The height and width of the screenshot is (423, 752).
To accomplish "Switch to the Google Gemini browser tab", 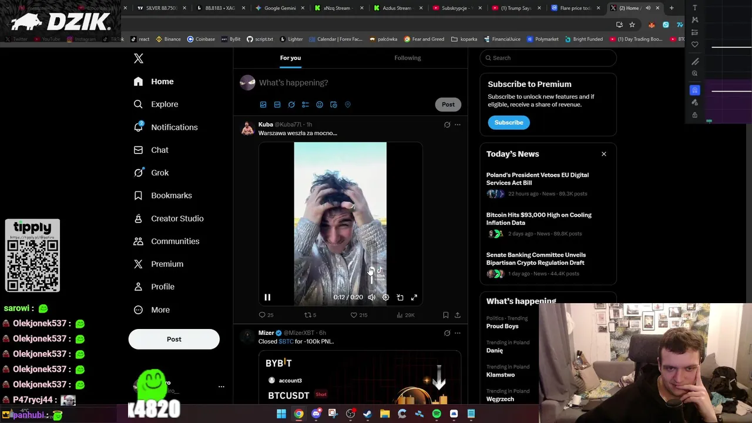I will [x=280, y=8].
